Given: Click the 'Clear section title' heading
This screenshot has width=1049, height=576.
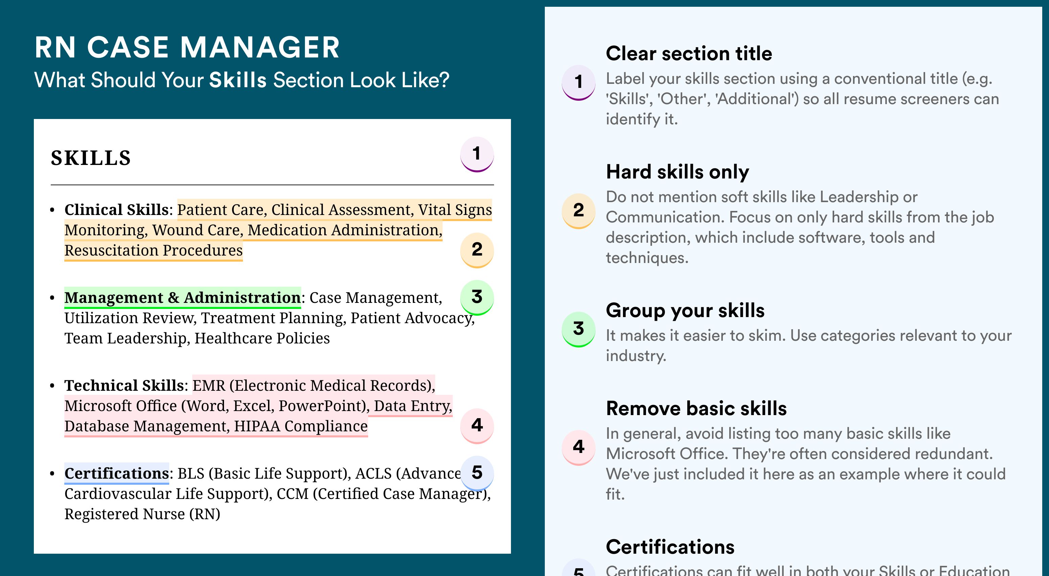Looking at the screenshot, I should point(689,53).
